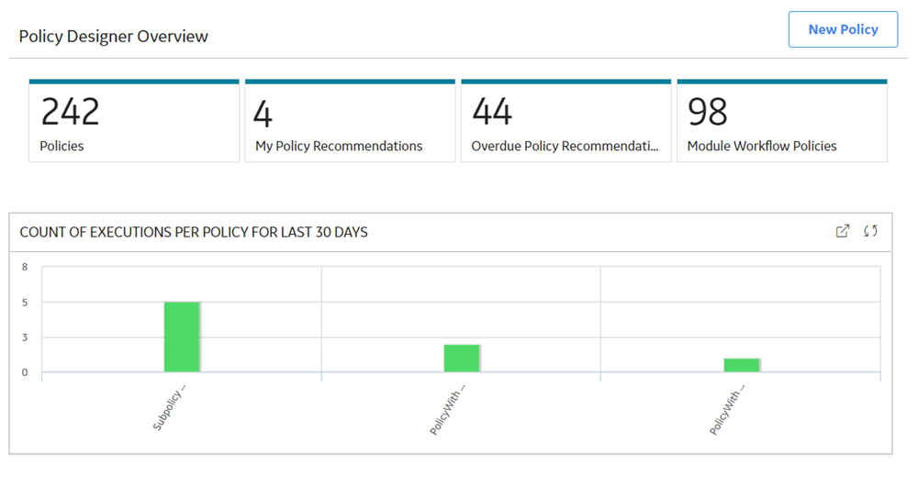Image resolution: width=918 pixels, height=486 pixels.
Task: Open the Overdue Policy Recommendations tile
Action: 566,121
